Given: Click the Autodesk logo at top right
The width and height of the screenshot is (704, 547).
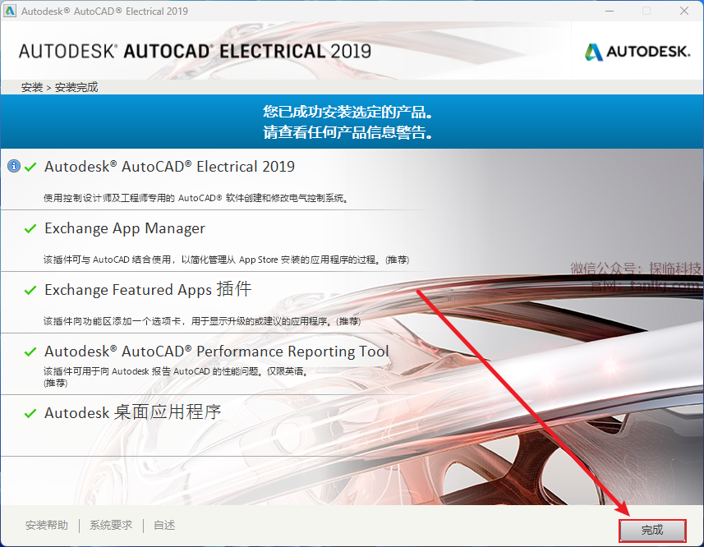Looking at the screenshot, I should (637, 52).
